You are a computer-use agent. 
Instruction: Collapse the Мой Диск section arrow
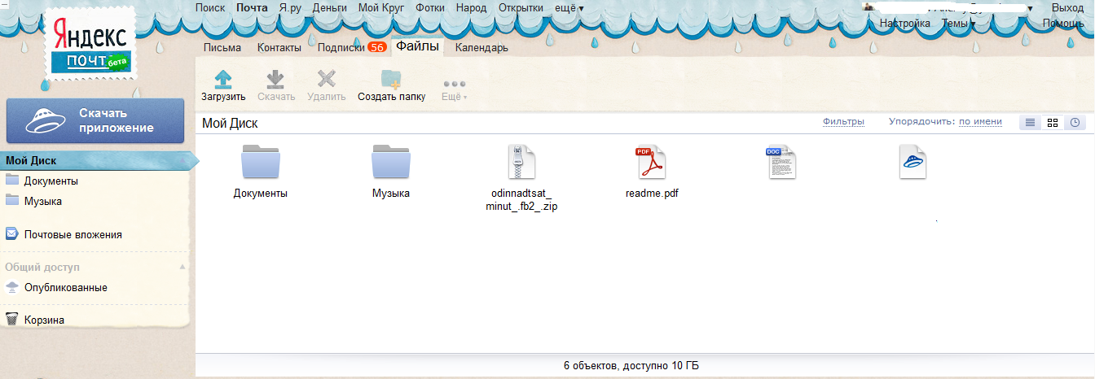(182, 161)
